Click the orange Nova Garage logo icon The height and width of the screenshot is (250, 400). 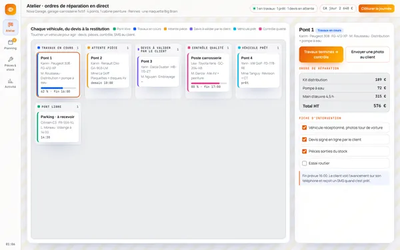coord(11,9)
